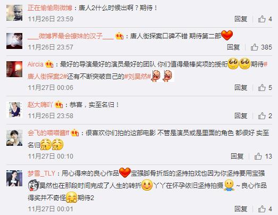Reply to 梦雪_TLY's comment
The height and width of the screenshot is (215, 278).
click(241, 209)
